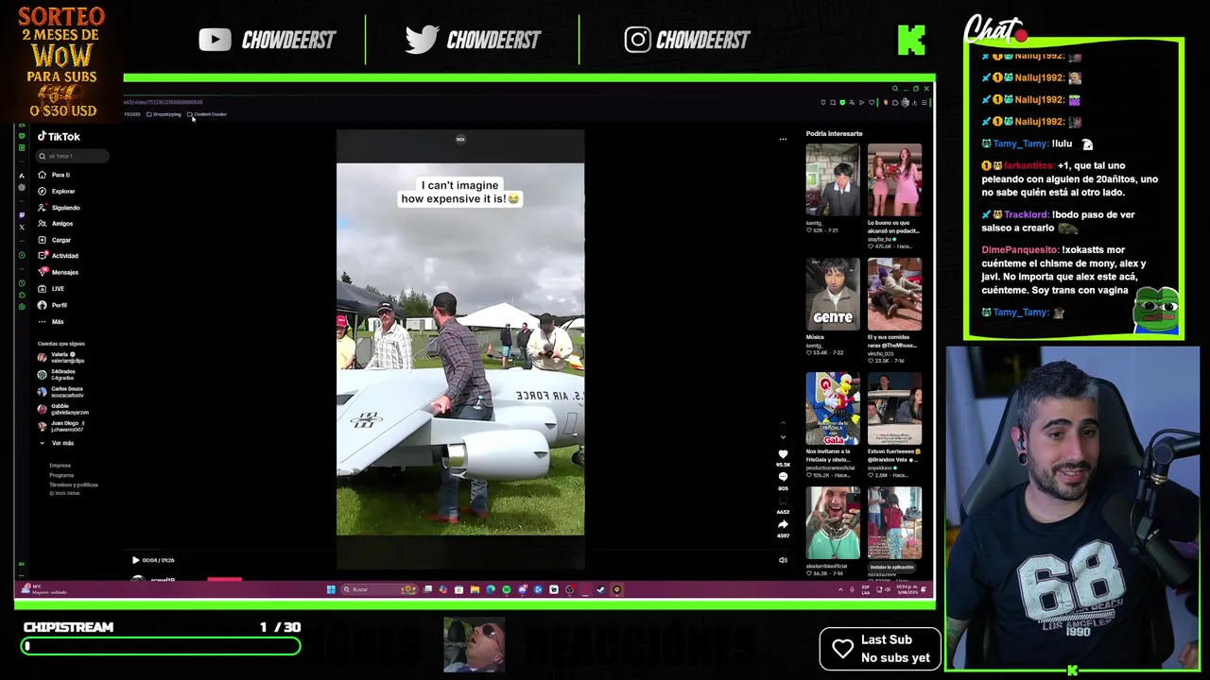Open LIVE section in sidebar
Screen dimensions: 1210x680
point(51,288)
